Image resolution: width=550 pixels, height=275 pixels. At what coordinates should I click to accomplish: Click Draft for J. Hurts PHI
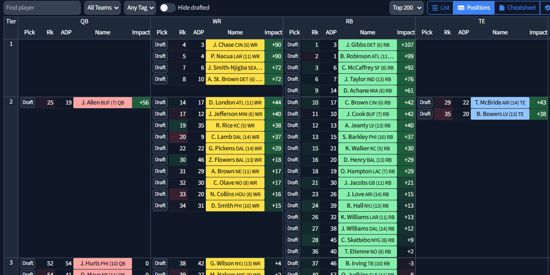(x=28, y=264)
